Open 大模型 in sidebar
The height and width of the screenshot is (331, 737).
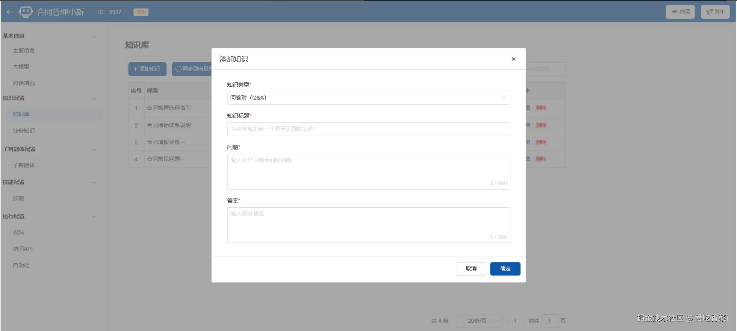click(21, 67)
